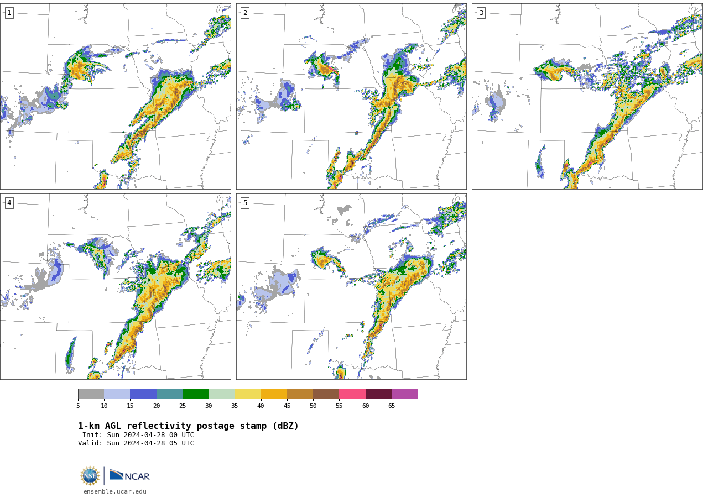Click the light blue 10-15 dBZ swatch
Viewport: 708px width, 498px height.
point(117,394)
